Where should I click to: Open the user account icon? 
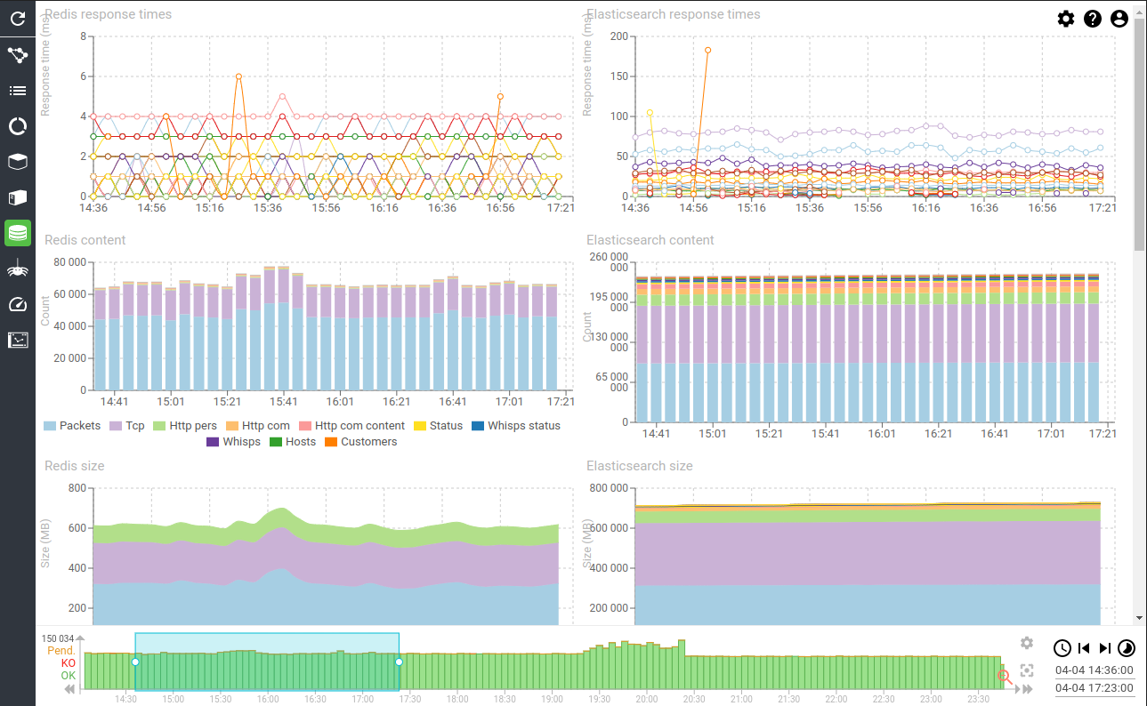(1119, 19)
